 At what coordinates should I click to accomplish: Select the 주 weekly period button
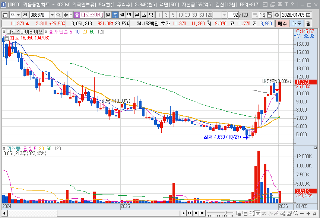coord(115,15)
